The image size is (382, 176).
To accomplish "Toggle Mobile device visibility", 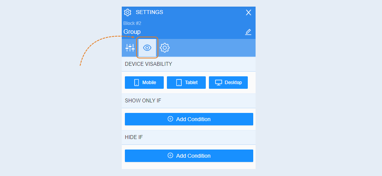I will tap(144, 83).
